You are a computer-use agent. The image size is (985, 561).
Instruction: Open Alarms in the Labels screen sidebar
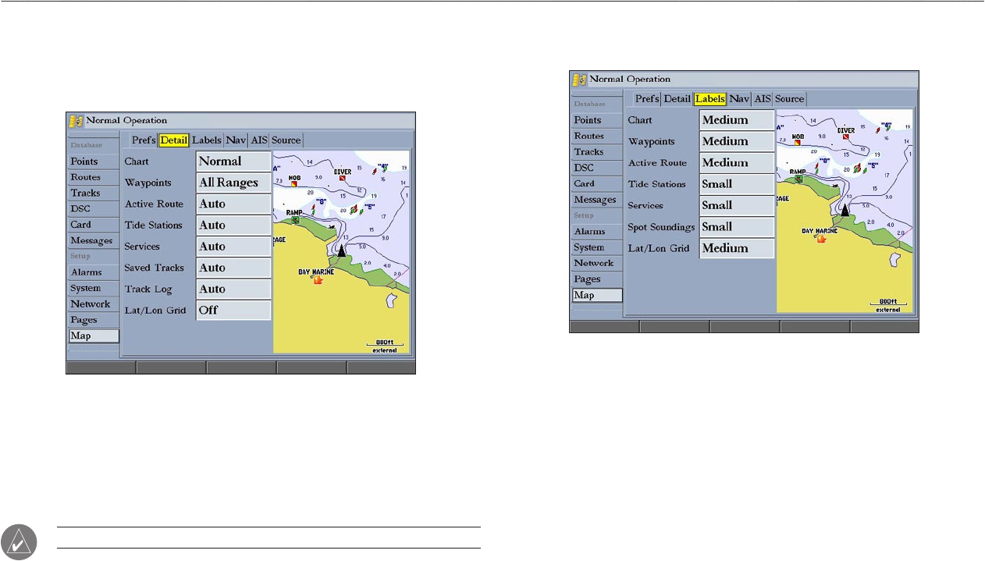(597, 232)
